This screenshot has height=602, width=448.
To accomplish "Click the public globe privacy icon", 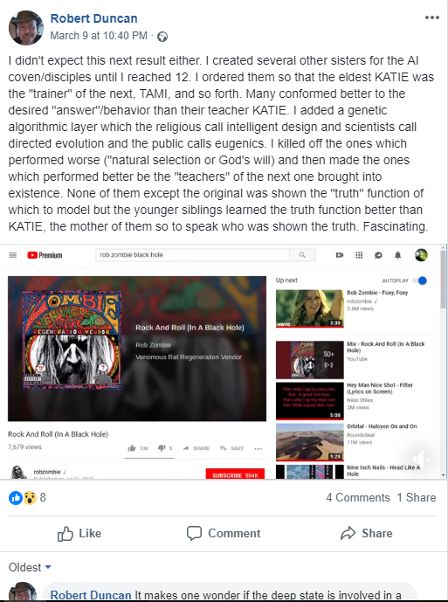I will 162,37.
